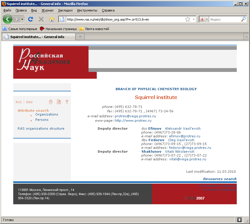The image size is (250, 224).
Task: Click the search magnifier icon
Action: click(244, 19)
